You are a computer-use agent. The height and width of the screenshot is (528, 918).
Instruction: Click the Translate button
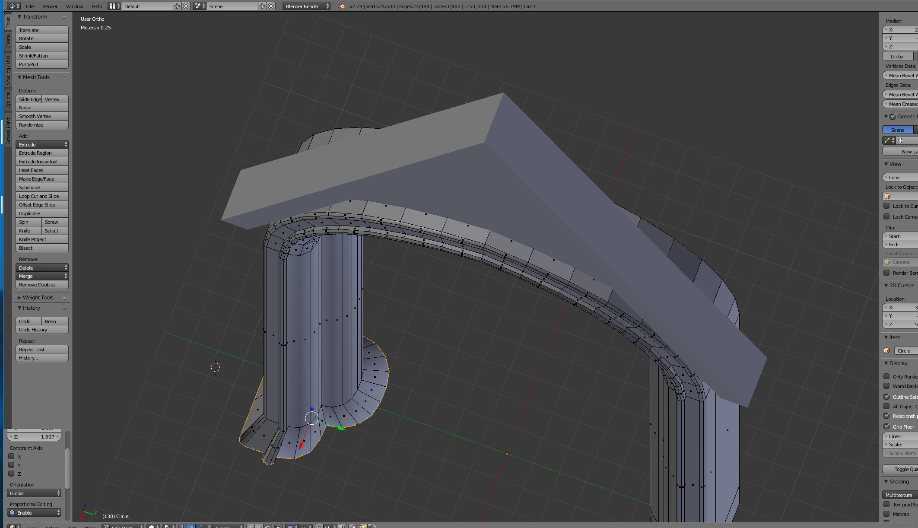click(42, 30)
